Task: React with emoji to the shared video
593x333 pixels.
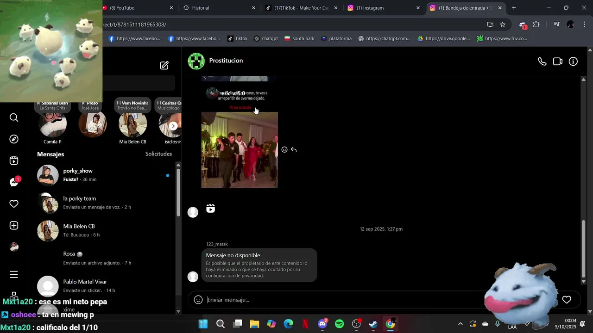Action: (284, 149)
